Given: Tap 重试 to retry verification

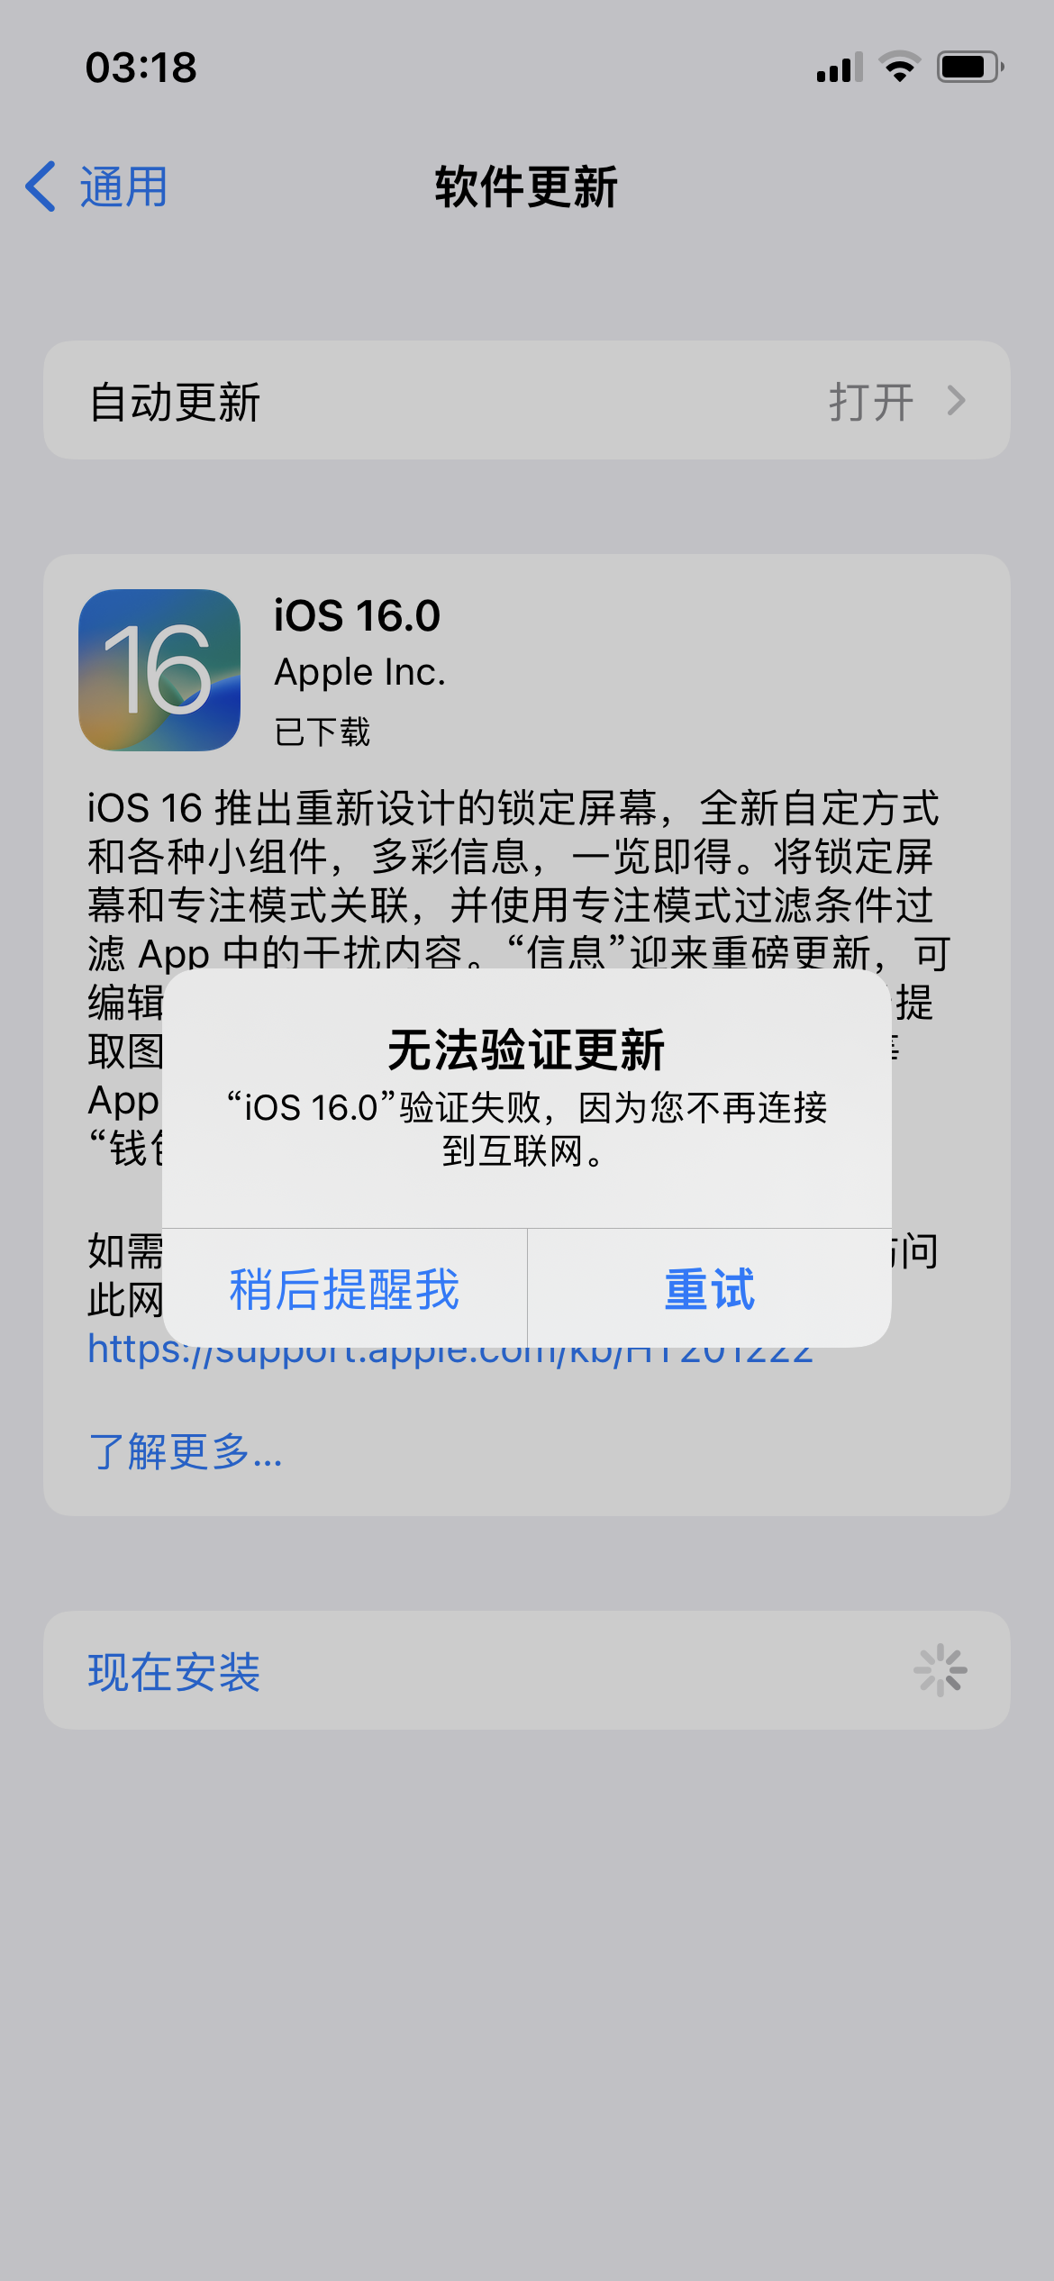Looking at the screenshot, I should (x=710, y=1288).
